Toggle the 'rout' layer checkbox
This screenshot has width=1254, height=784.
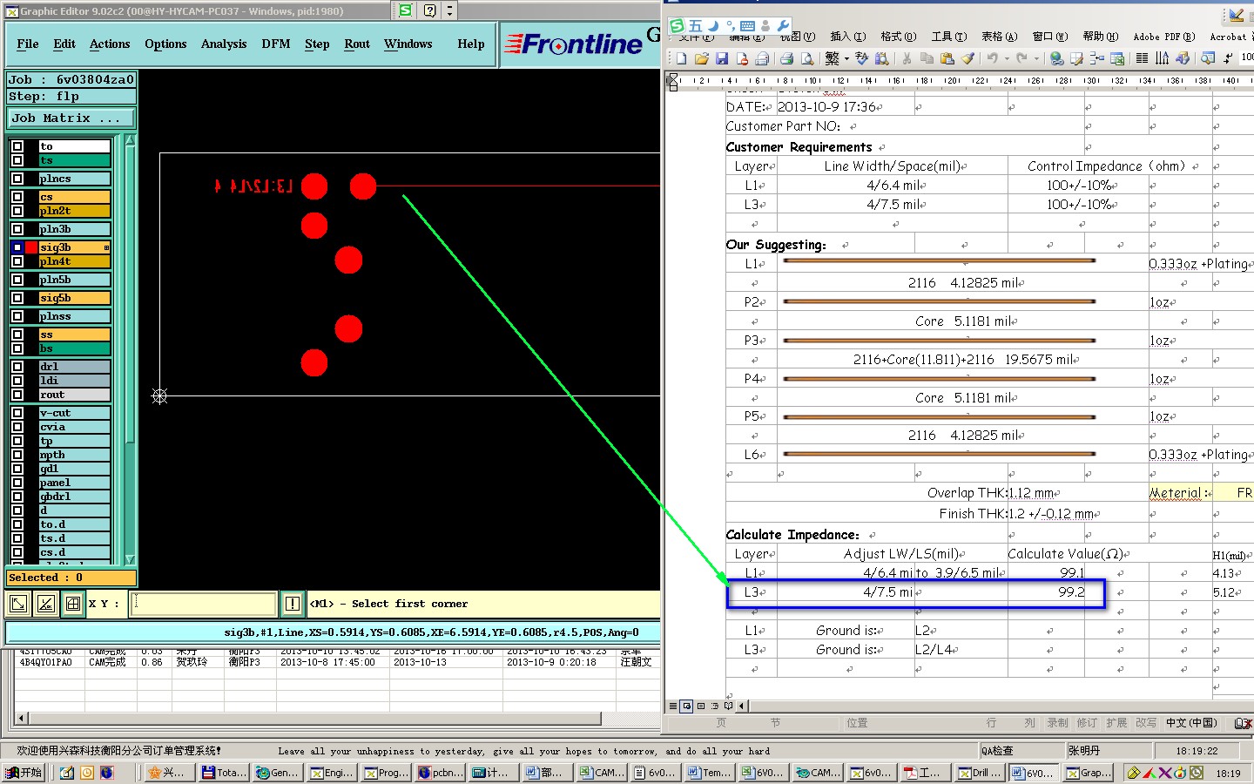point(17,395)
